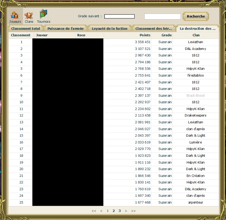Focus the player search text field
The width and height of the screenshot is (226, 220).
162,16
